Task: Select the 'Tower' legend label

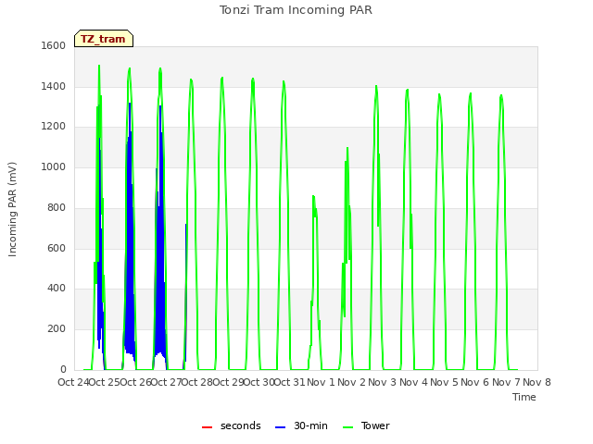Action: (375, 425)
